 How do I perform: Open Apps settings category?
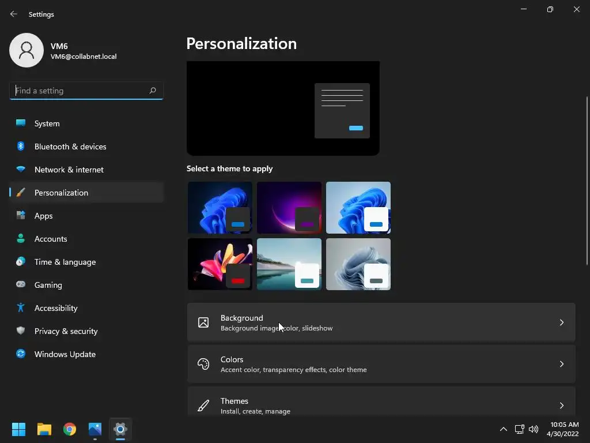86,216
